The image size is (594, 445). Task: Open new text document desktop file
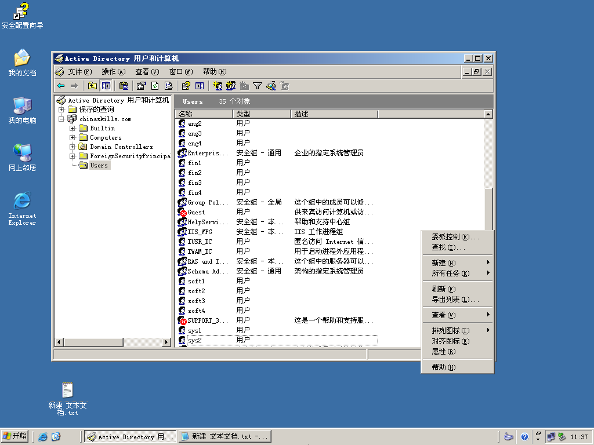[67, 399]
